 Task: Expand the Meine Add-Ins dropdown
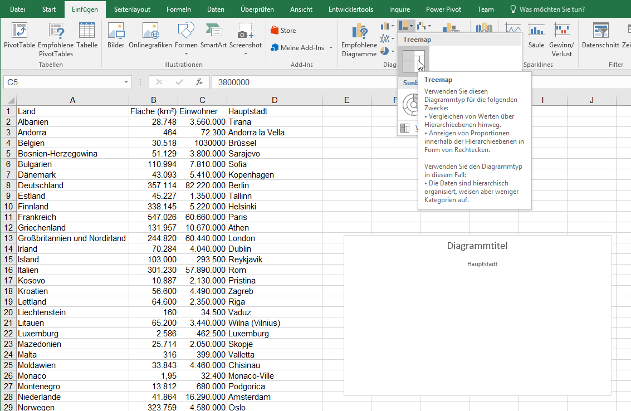331,48
